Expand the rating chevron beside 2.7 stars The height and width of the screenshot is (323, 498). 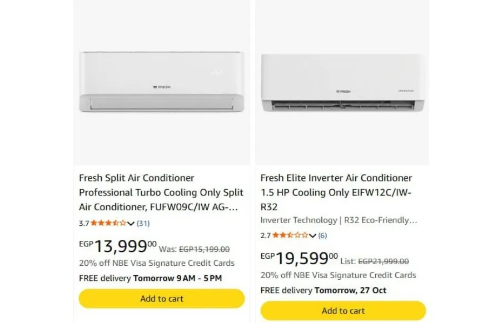tap(312, 235)
